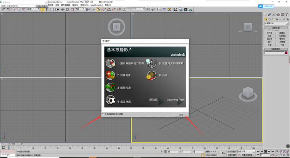This screenshot has width=290, height=158.
Task: Enable 在启动时显示该对话框 checkbox
Action: [x=103, y=114]
